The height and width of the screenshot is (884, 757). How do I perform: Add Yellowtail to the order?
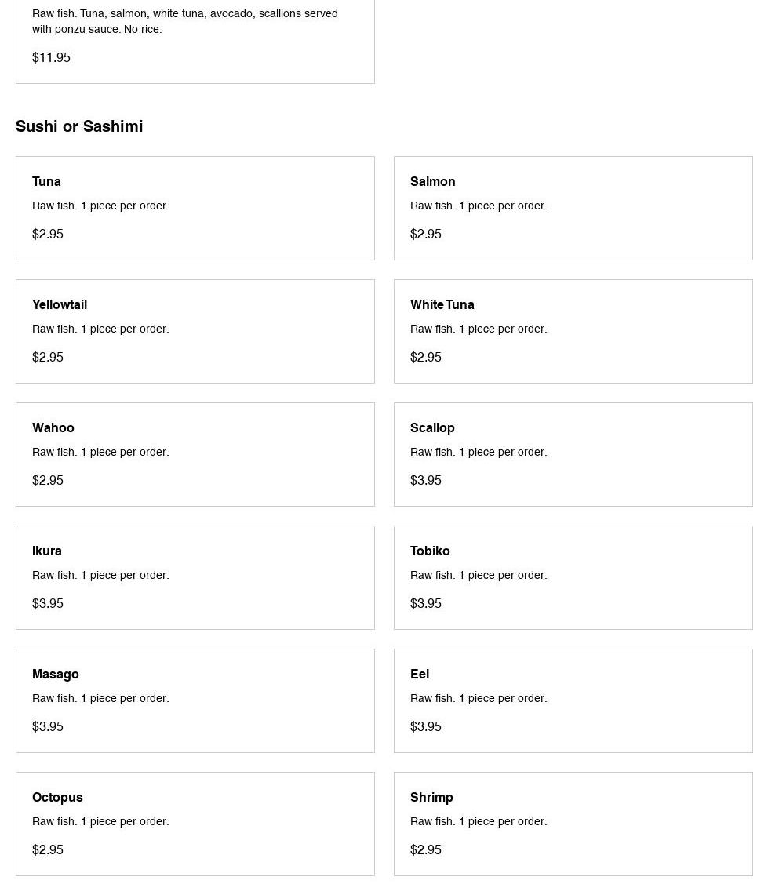[195, 331]
